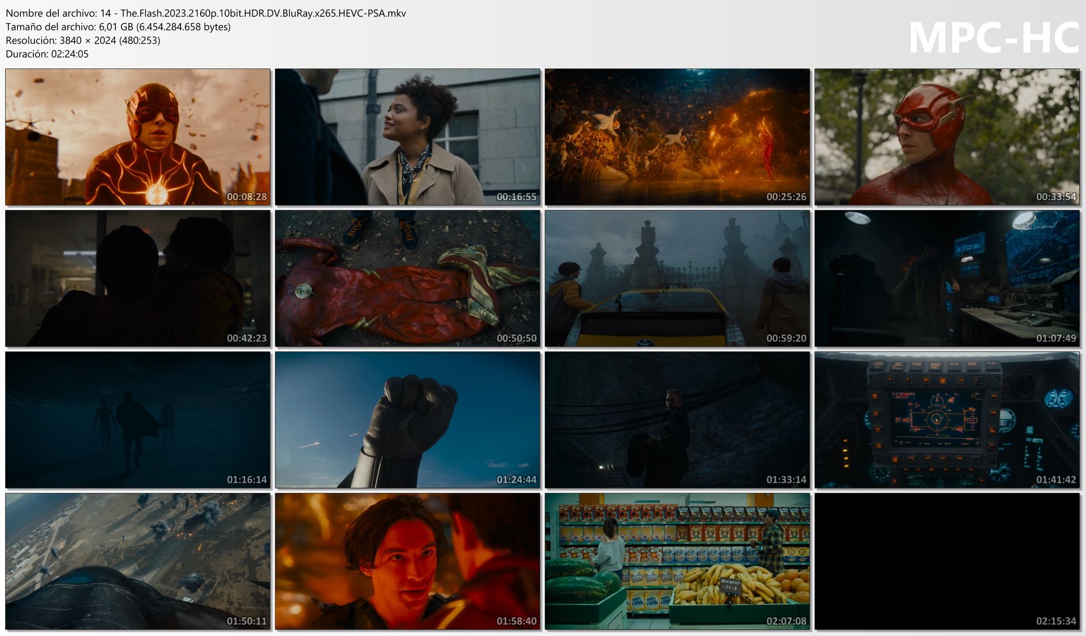Pick the raised fist frame at 01:24:44
The height and width of the screenshot is (636, 1086).
click(408, 420)
